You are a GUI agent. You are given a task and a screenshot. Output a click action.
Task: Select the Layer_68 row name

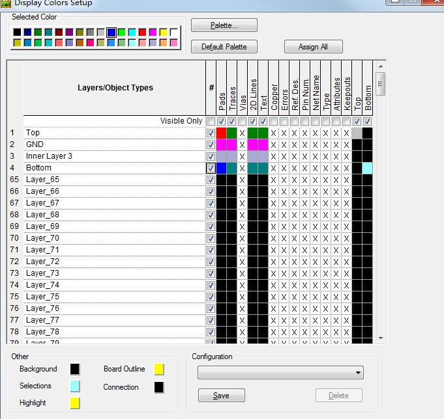(42, 215)
